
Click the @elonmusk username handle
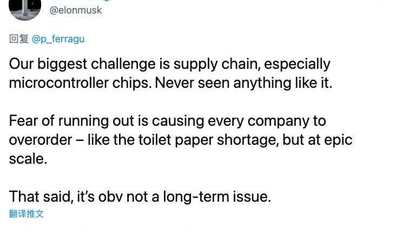point(76,10)
